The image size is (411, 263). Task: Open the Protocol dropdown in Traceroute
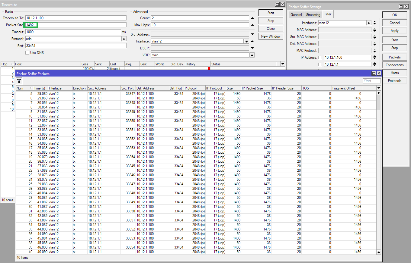pyautogui.click(x=124, y=39)
